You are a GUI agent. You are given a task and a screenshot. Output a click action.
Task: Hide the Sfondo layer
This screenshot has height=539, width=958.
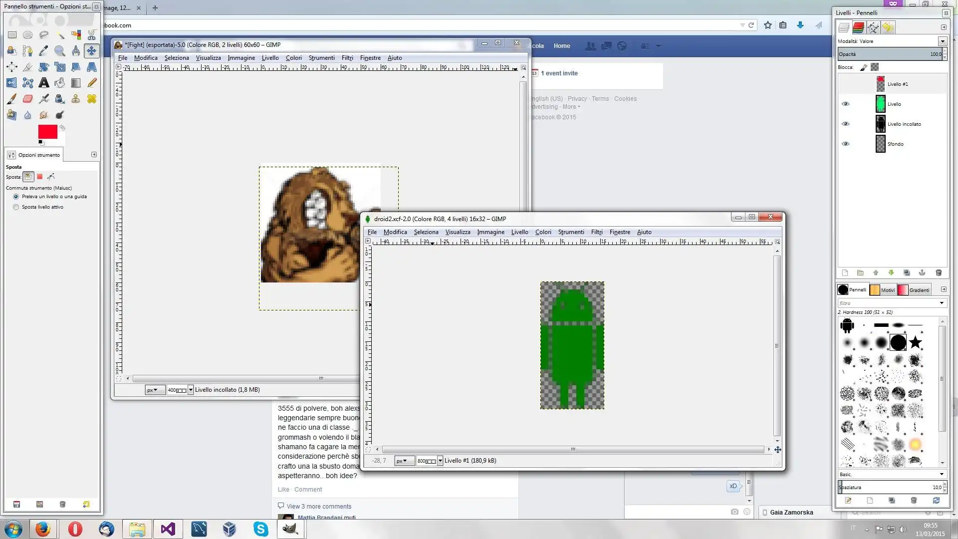845,144
